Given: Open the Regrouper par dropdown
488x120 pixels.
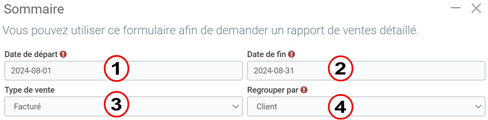Looking at the screenshot, I should coord(295,107).
